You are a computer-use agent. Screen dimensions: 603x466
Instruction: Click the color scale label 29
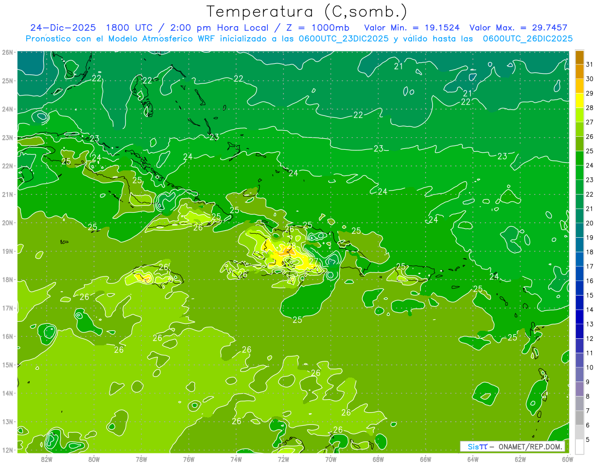pos(590,93)
